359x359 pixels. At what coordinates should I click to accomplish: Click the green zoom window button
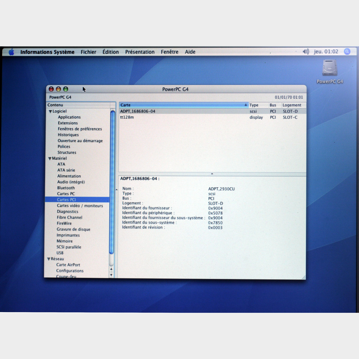pos(66,89)
